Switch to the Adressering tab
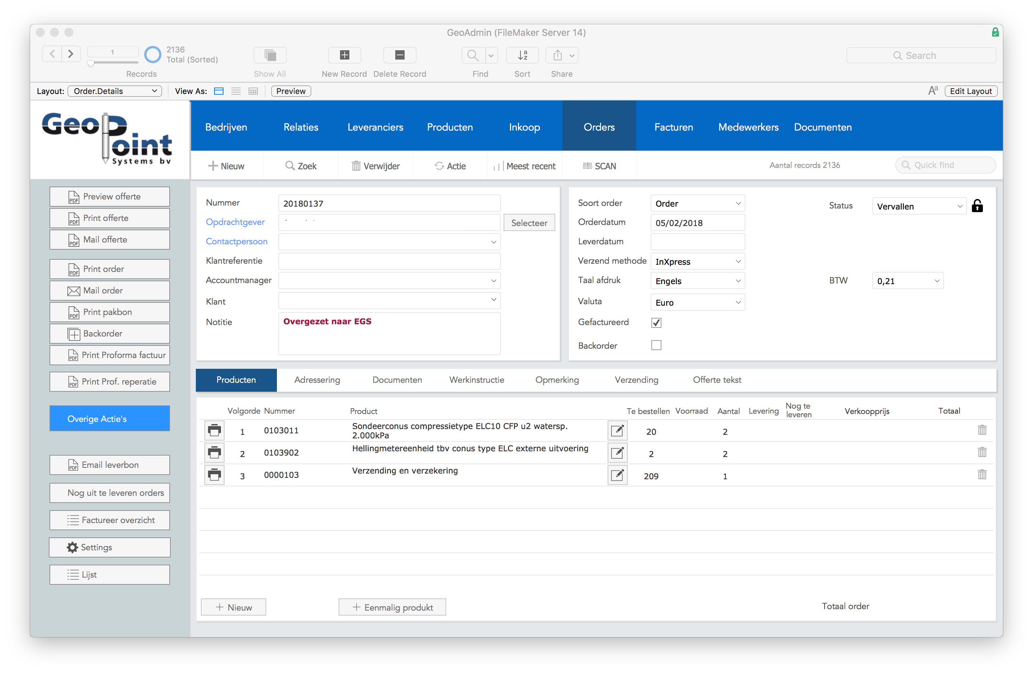Viewport: 1033px width, 673px height. pos(317,380)
